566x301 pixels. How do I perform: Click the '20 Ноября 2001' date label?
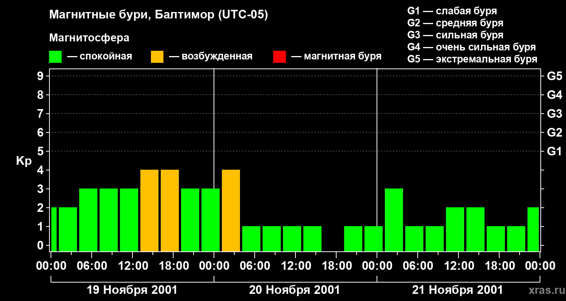(295, 290)
